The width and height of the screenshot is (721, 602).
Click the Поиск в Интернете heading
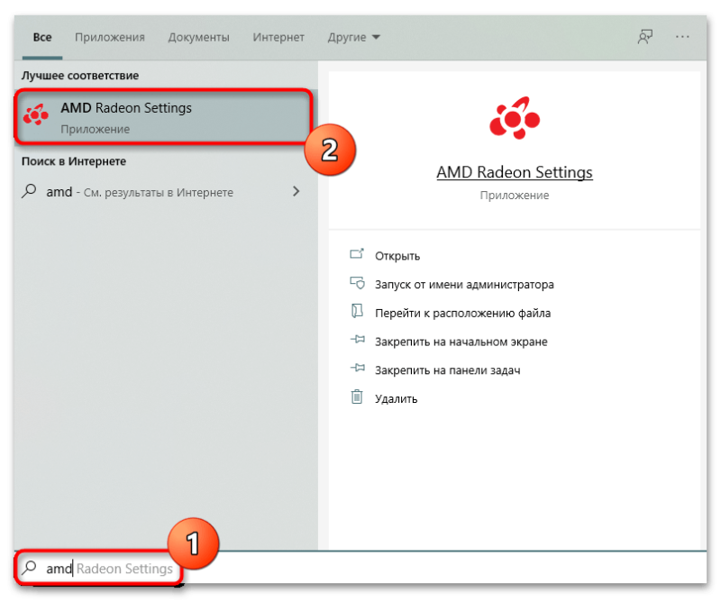[74, 161]
